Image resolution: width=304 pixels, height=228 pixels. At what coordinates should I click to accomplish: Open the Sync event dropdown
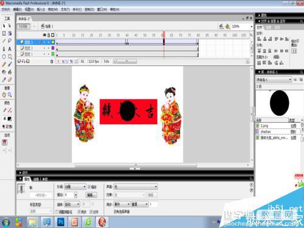point(122,204)
